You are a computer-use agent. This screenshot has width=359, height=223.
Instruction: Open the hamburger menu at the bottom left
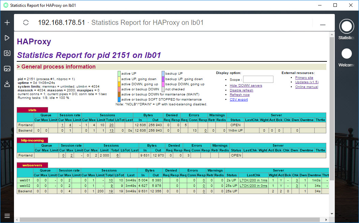pyautogui.click(x=7, y=216)
